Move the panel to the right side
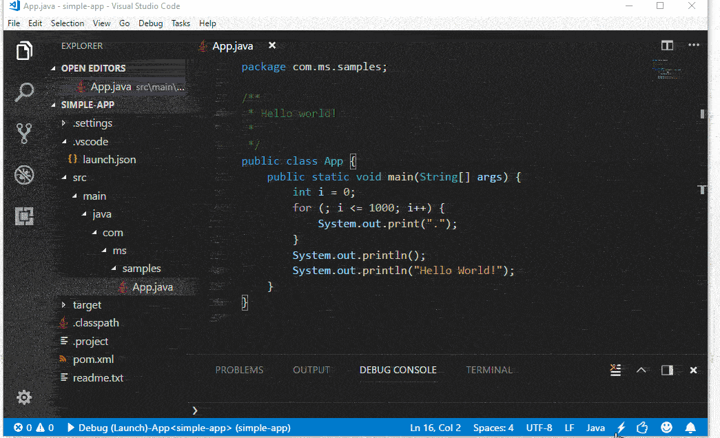The image size is (720, 438). tap(667, 370)
